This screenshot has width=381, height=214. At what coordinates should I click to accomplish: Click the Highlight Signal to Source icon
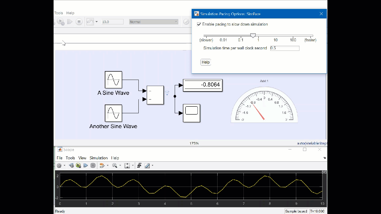click(102, 166)
